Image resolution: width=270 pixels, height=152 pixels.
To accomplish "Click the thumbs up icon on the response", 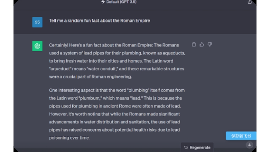I will [202, 45].
